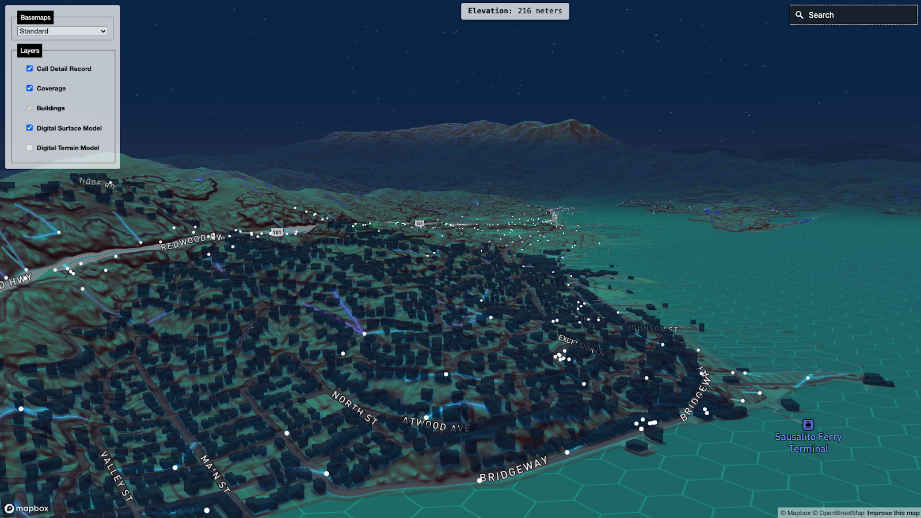Enable the Buildings layer

point(29,108)
